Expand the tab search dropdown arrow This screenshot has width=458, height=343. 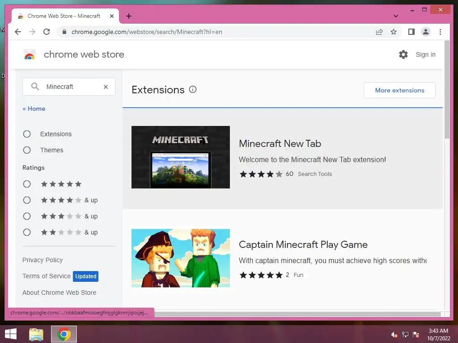point(395,16)
